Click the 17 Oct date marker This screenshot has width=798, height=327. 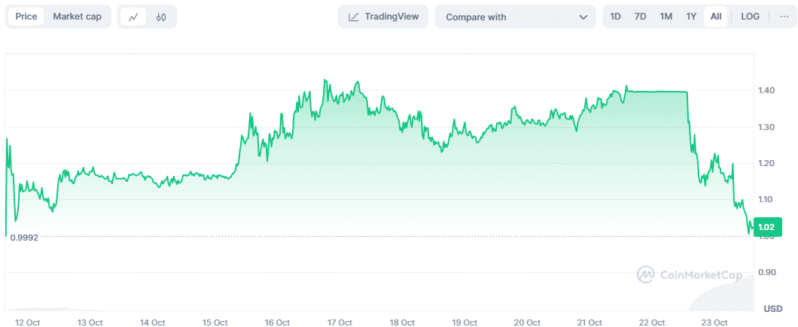pos(340,322)
